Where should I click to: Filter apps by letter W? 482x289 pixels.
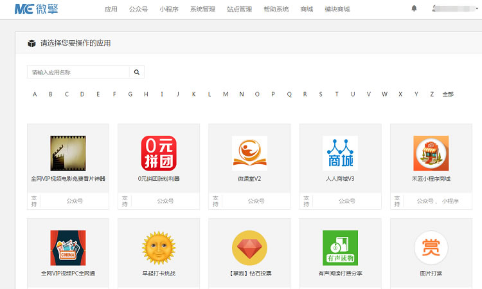(384, 94)
